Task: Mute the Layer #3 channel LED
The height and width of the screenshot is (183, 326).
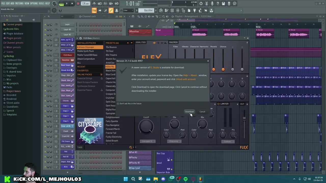Action: coord(45,30)
